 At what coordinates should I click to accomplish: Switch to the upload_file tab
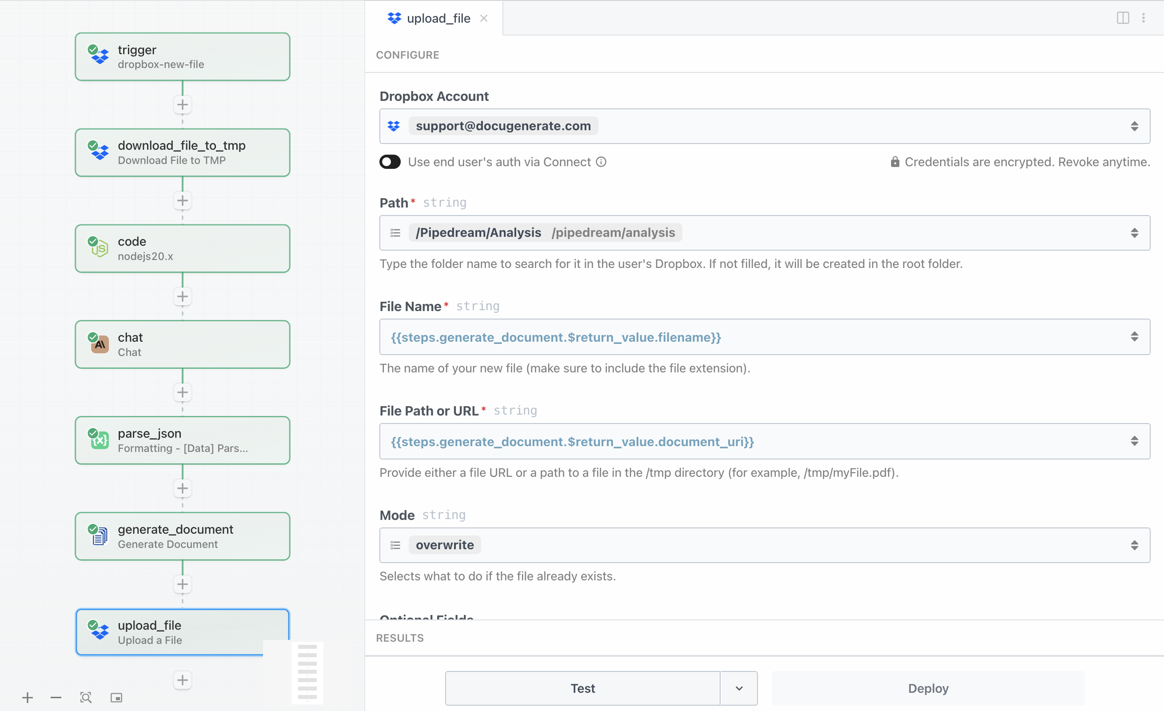(438, 18)
